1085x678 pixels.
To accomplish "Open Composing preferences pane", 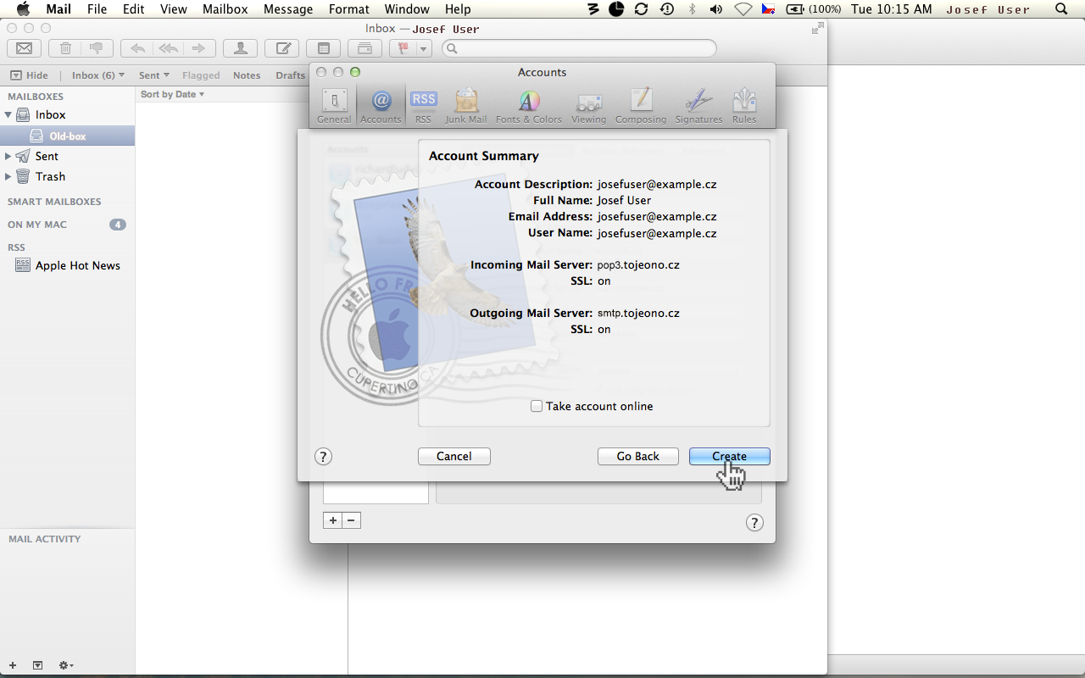I will (641, 106).
